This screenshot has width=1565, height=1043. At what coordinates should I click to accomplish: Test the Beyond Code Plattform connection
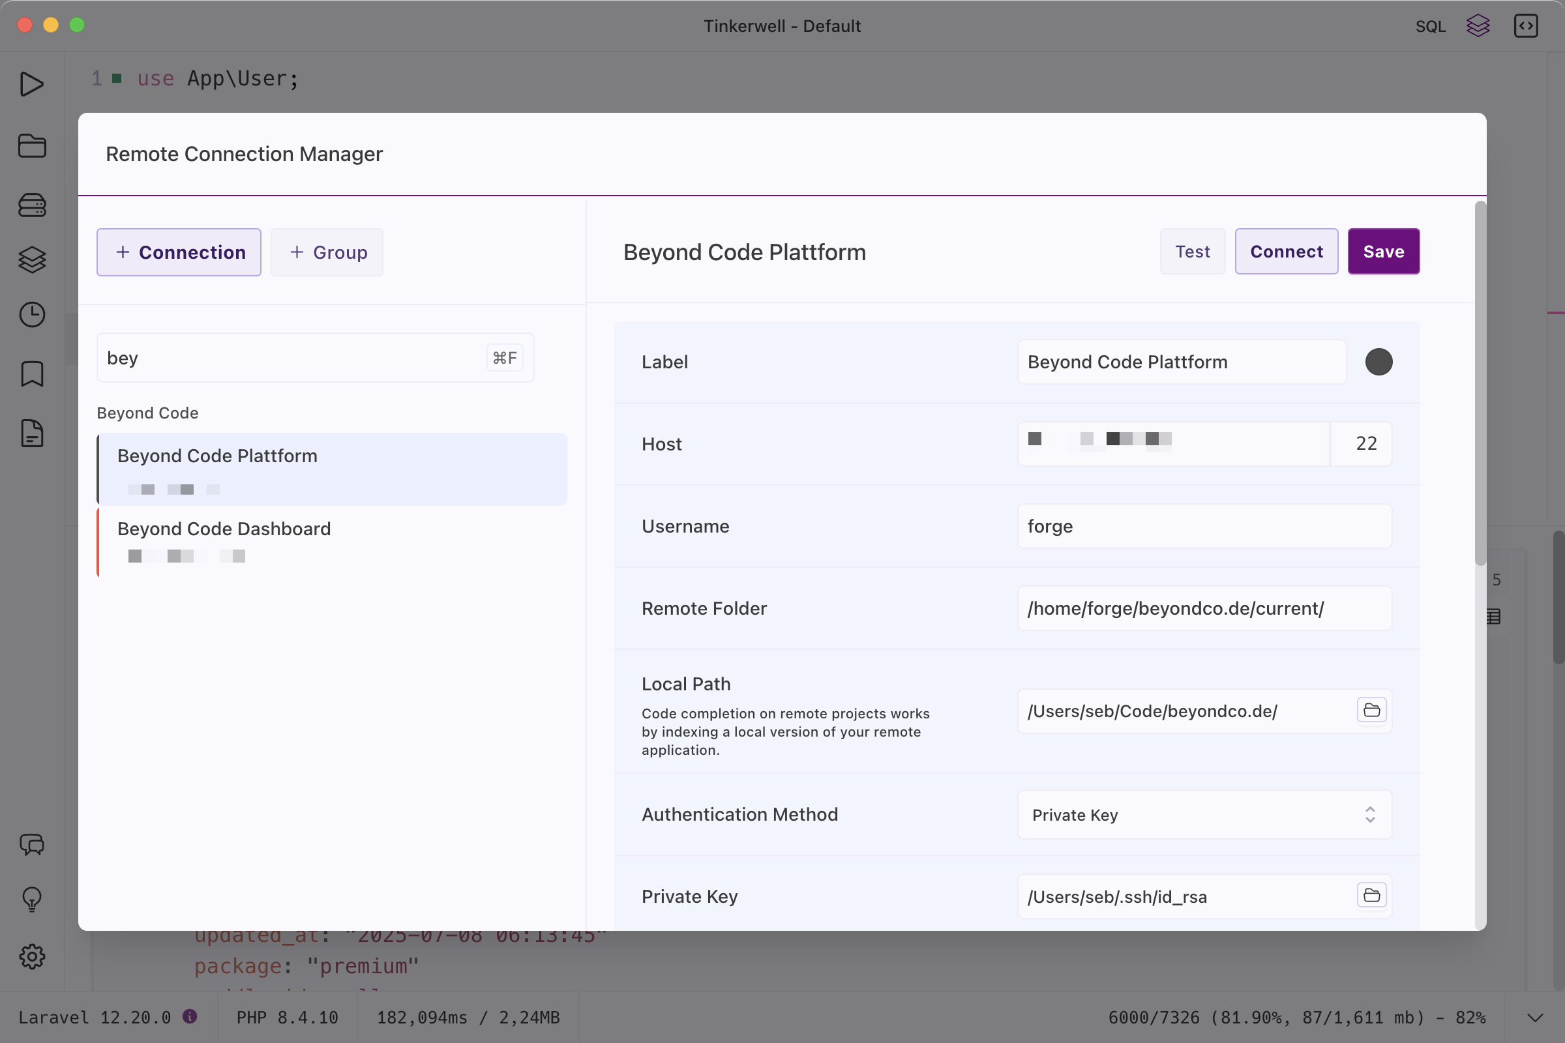pyautogui.click(x=1193, y=252)
